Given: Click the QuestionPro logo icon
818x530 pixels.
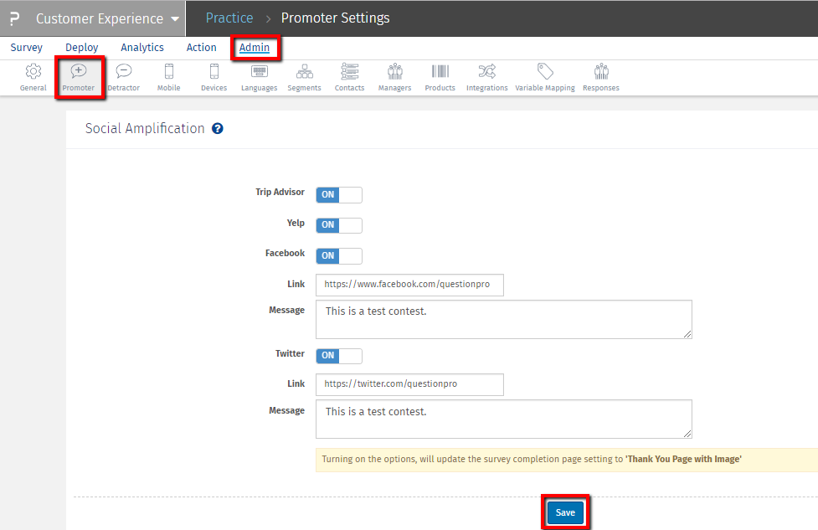Looking at the screenshot, I should tap(14, 18).
